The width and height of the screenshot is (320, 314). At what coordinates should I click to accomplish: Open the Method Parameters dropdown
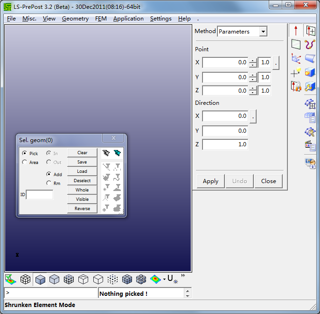(x=263, y=32)
